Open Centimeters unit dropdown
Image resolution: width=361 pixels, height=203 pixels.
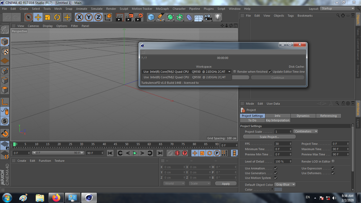tap(306, 131)
